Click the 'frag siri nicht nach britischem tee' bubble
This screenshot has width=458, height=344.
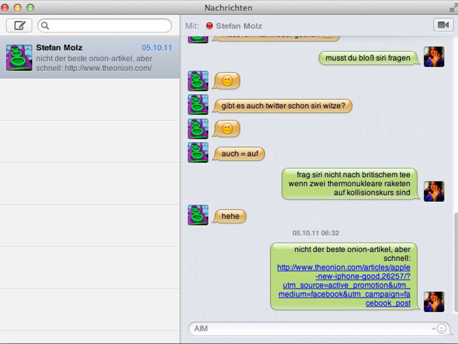pos(350,184)
